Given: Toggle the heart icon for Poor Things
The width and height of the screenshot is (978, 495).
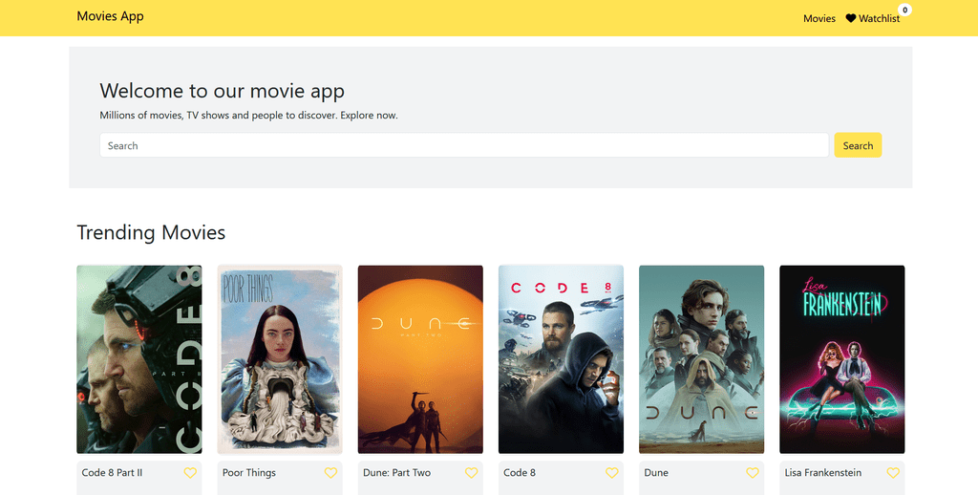Looking at the screenshot, I should pos(330,473).
